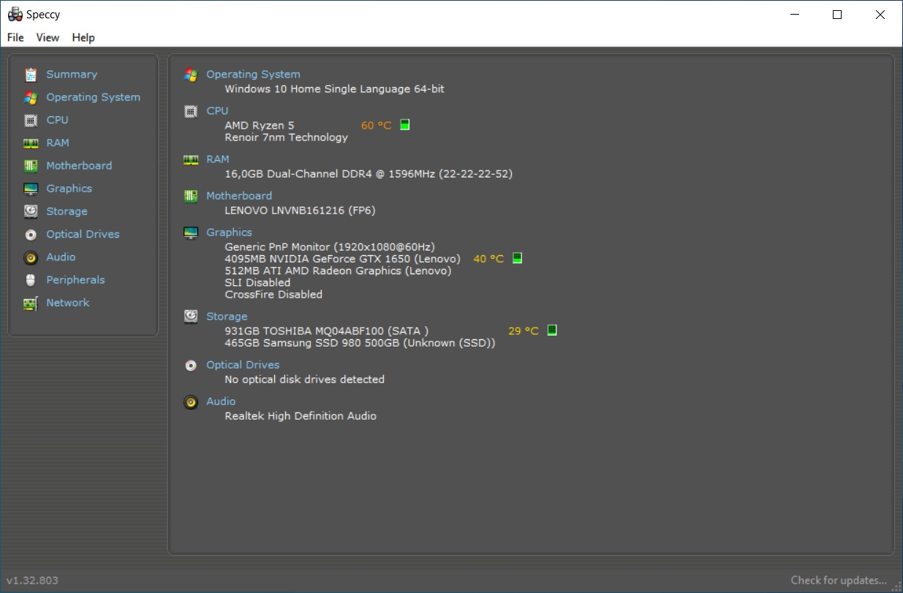Viewport: 903px width, 593px height.
Task: Click the Windows flag icon beside Operating System heading
Action: 191,75
